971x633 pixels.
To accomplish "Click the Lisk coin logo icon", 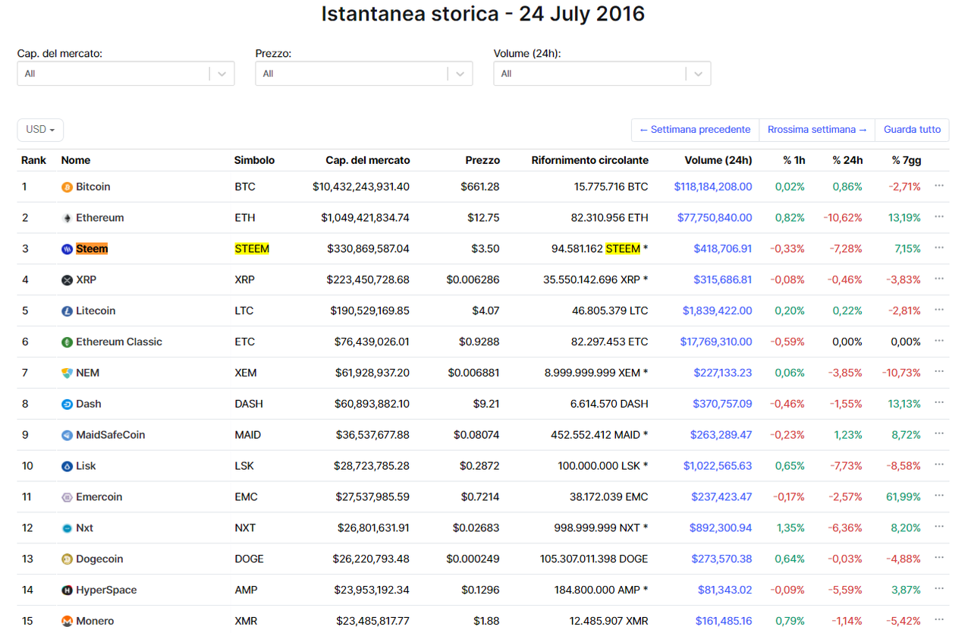I will tap(67, 467).
